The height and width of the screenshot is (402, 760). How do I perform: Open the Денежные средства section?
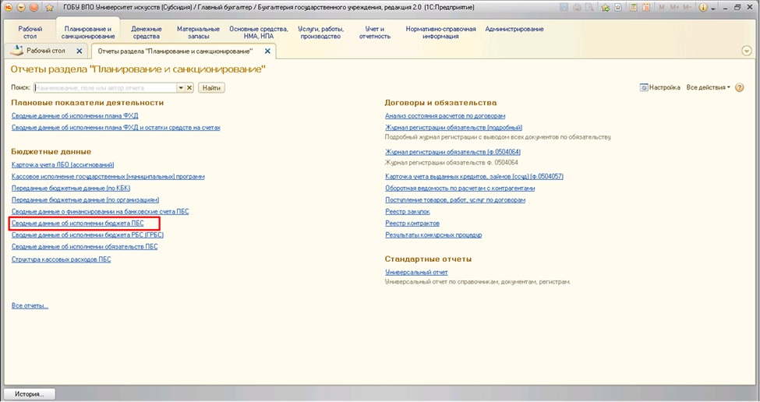point(147,33)
